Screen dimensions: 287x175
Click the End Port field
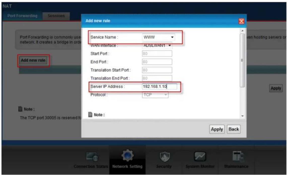tap(157, 62)
